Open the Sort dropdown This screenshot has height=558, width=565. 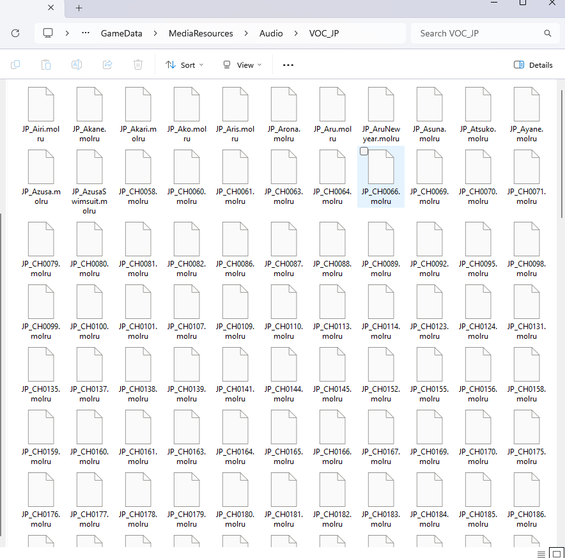(185, 65)
